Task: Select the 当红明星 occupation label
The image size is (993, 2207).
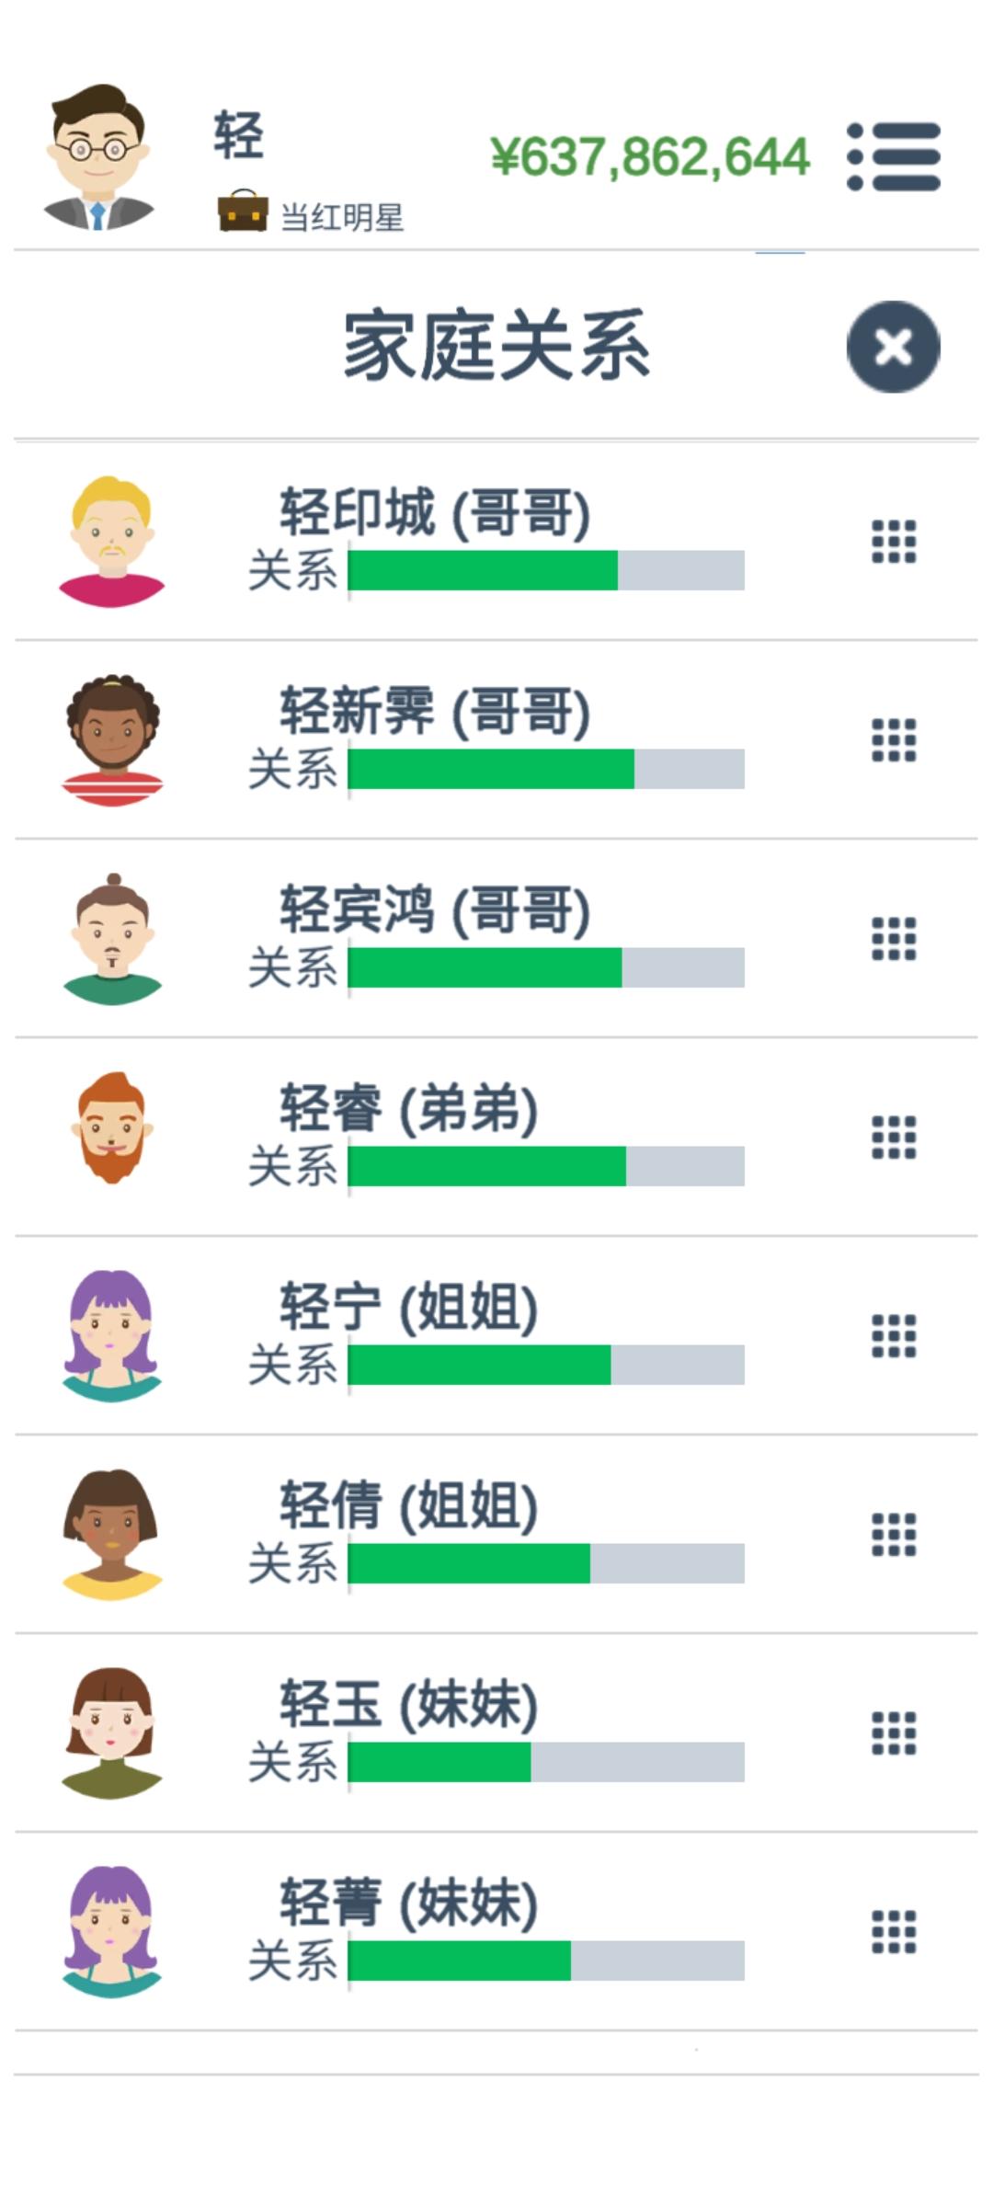Action: (342, 218)
